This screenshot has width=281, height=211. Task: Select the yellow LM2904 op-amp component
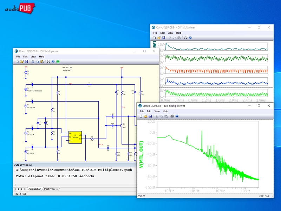[x=75, y=137]
